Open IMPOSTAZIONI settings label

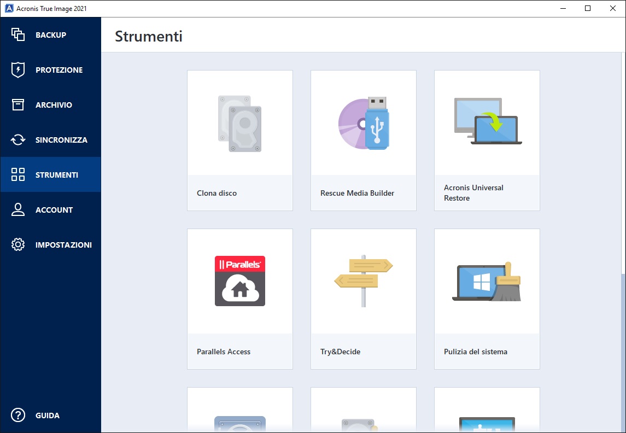63,245
